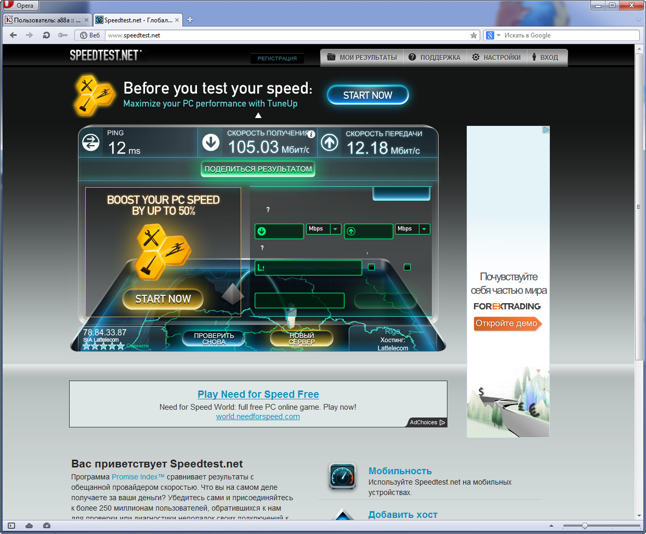
Task: Reload the page with the reload icon
Action: point(46,35)
